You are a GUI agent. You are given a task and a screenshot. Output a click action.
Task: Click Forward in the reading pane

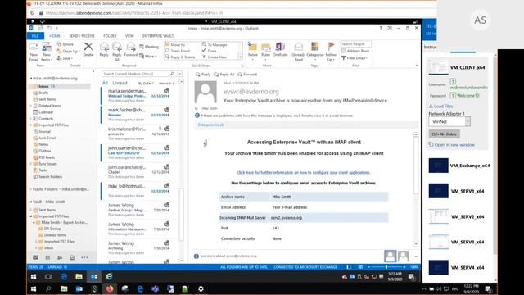coord(247,75)
